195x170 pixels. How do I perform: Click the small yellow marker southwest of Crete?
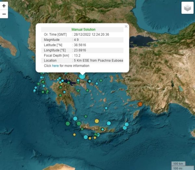click(x=74, y=134)
